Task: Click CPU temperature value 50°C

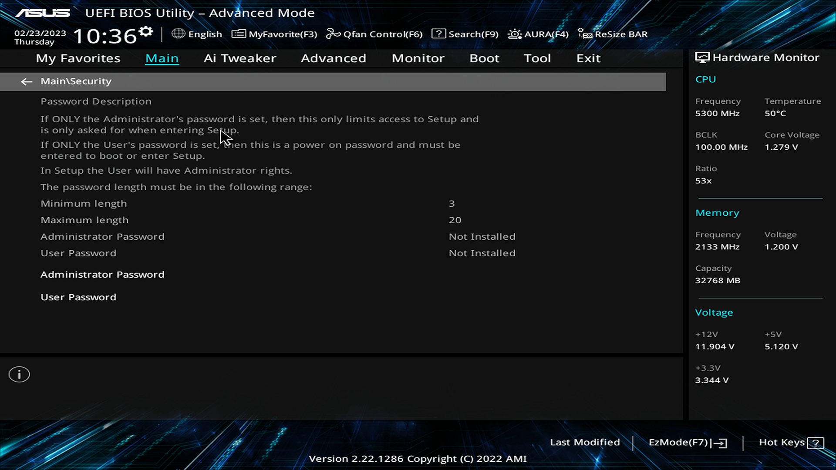Action: (x=775, y=114)
